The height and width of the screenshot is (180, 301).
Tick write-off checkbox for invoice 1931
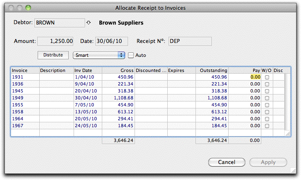[267, 77]
